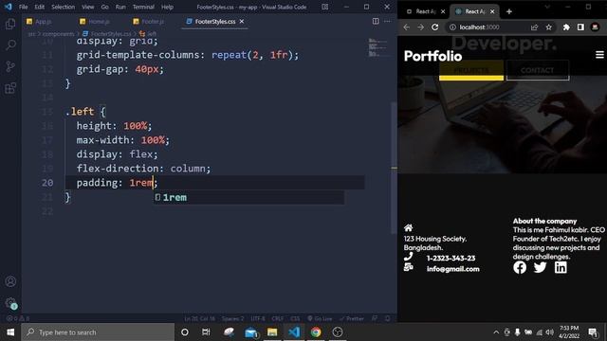Viewport: 607px width, 341px height.
Task: Change UTF-8 encoding in status bar
Action: point(258,318)
